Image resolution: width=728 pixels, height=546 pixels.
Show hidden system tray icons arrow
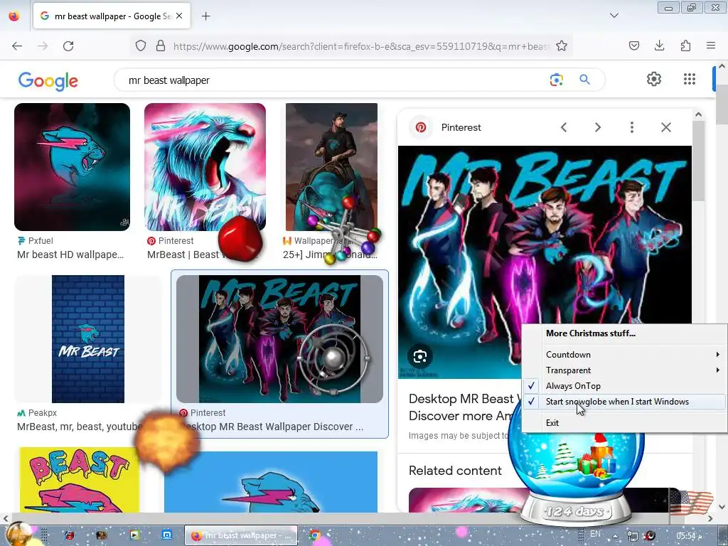click(x=615, y=536)
